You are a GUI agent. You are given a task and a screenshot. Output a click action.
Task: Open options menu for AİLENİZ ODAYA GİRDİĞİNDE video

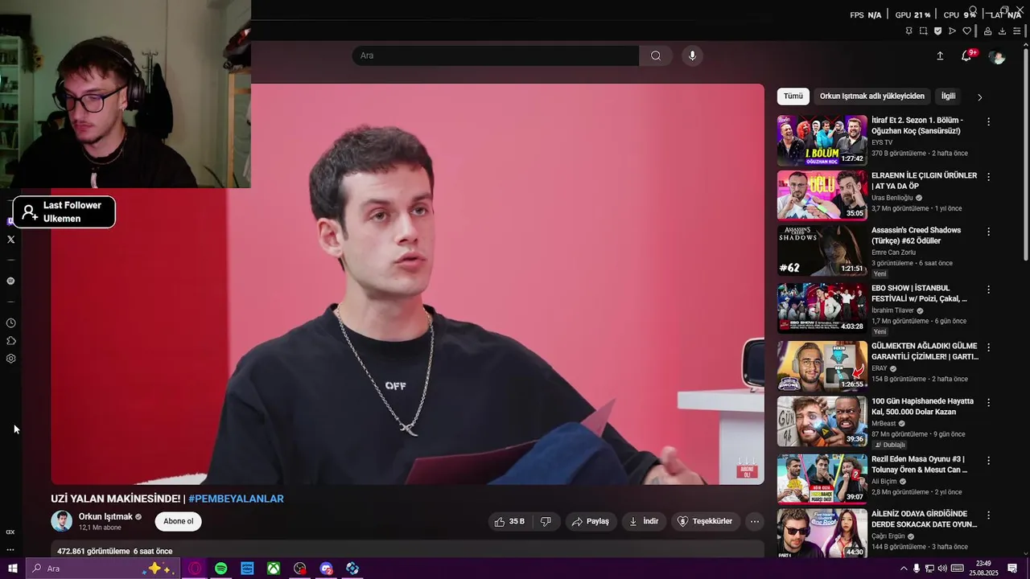click(989, 515)
